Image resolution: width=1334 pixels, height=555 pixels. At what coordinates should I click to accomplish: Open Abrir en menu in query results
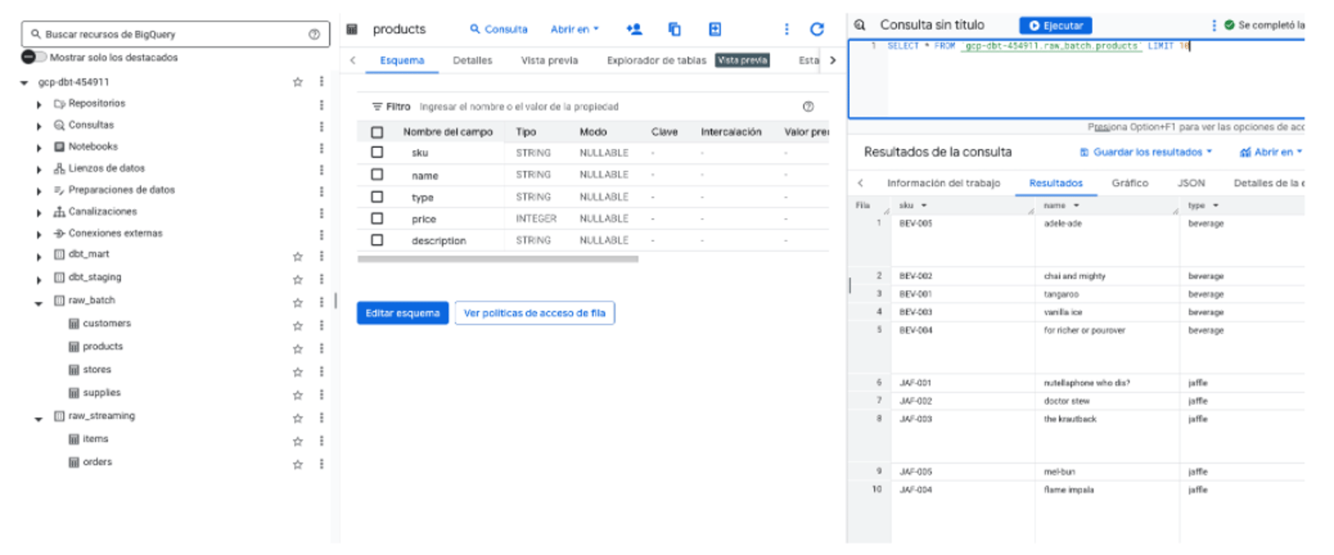[1271, 152]
